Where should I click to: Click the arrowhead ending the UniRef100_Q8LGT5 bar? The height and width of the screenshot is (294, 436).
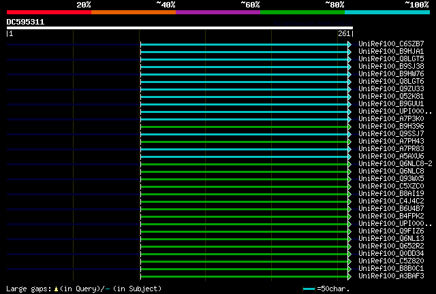coord(349,59)
